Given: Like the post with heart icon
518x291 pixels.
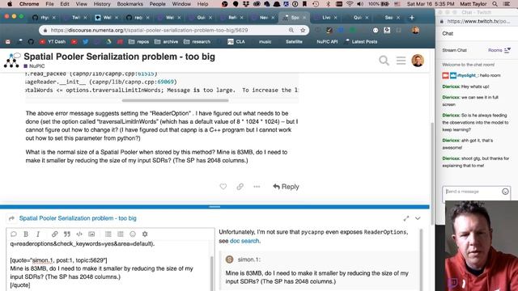Looking at the screenshot, I should (x=223, y=187).
